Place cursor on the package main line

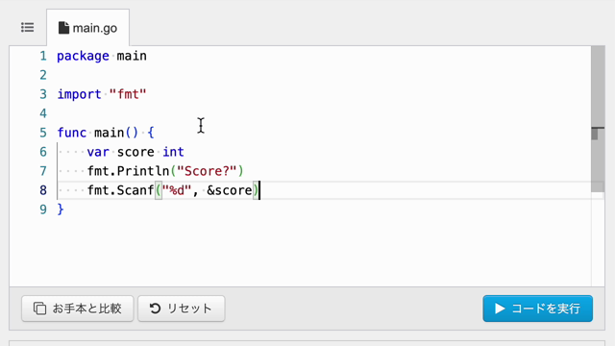click(102, 56)
